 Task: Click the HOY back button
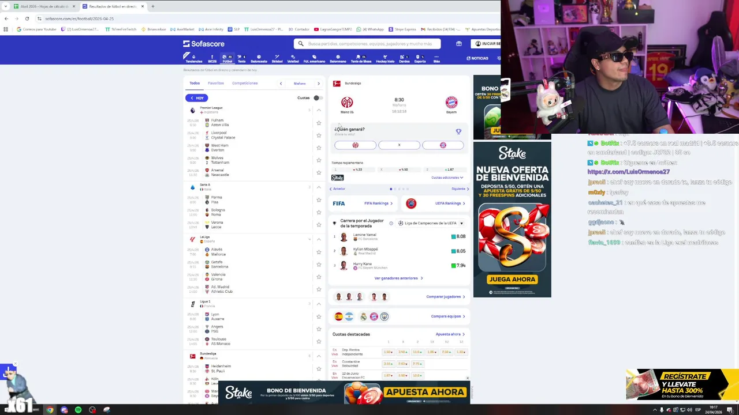click(x=197, y=98)
